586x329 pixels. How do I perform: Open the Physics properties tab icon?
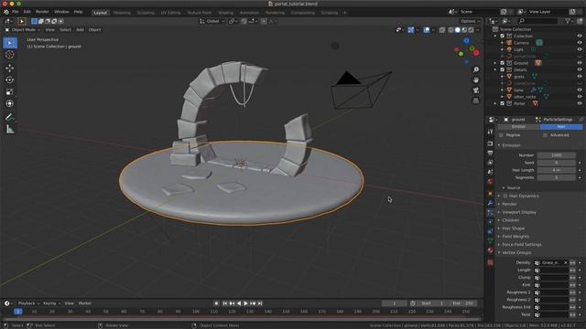490,221
